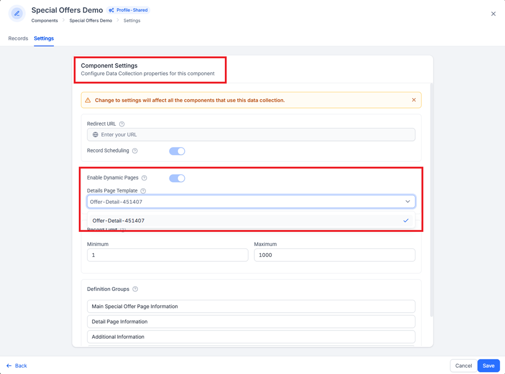
Task: Click the Special Offers Demo title
Action: click(67, 10)
